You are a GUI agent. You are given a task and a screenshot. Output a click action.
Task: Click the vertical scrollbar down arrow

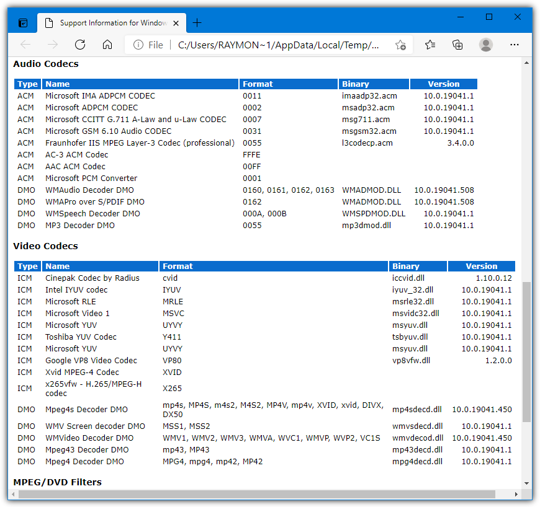pos(528,484)
